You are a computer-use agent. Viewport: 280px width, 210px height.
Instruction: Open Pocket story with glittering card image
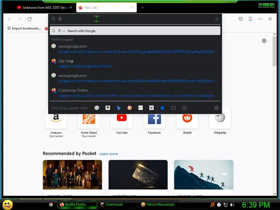pos(138,175)
